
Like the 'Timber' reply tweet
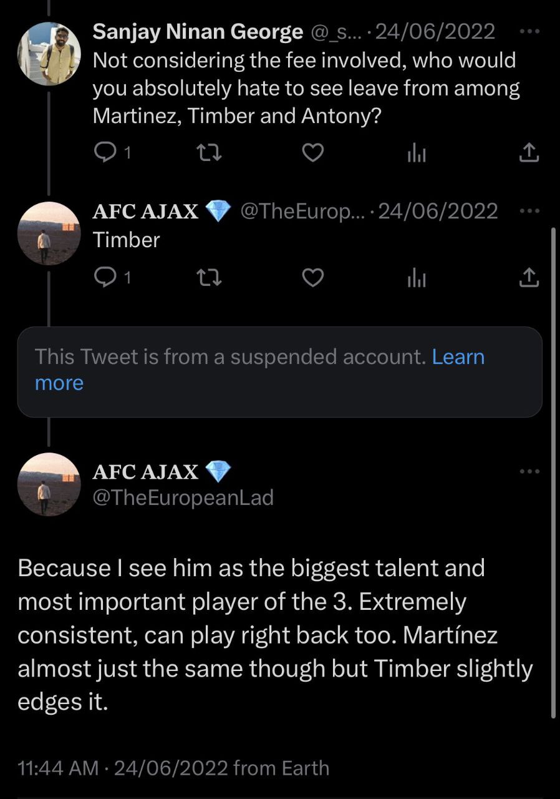click(x=312, y=277)
